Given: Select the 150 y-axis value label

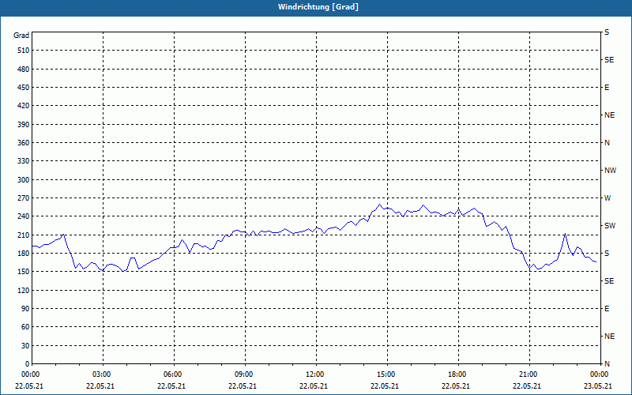Looking at the screenshot, I should [24, 272].
